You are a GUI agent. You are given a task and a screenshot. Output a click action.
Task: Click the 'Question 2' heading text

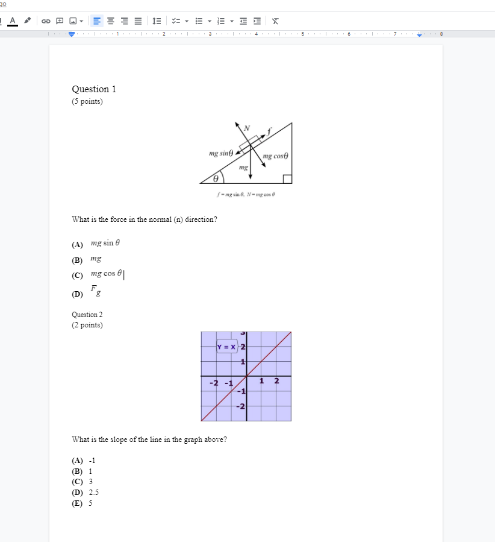[87, 315]
